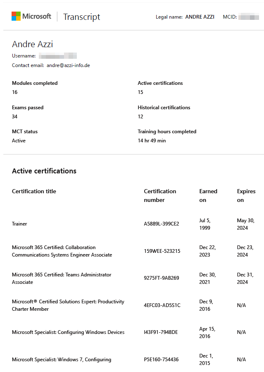Open contact email andre@azzi-info.de

coord(68,65)
